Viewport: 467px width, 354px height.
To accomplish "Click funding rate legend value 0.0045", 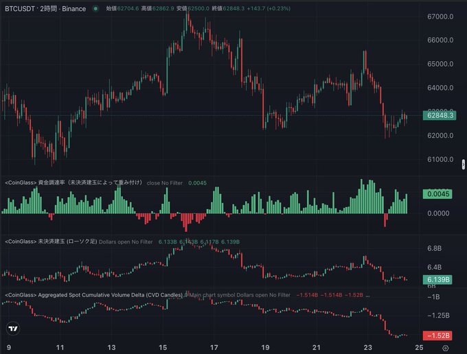I will tap(197, 182).
